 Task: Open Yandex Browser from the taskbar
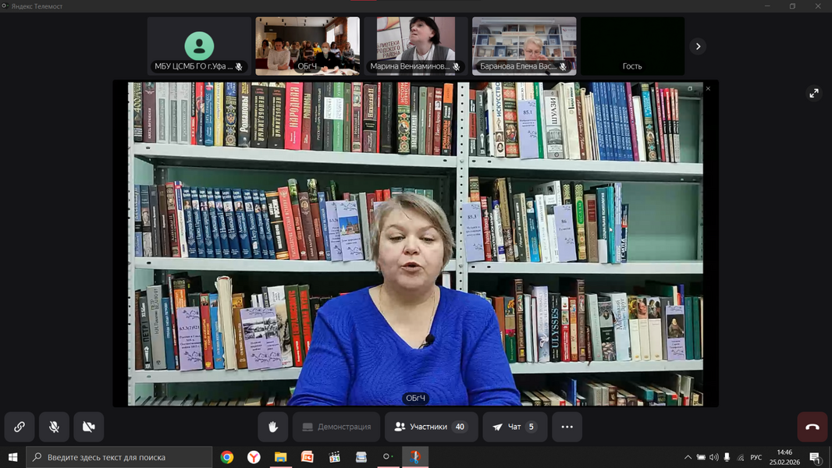[254, 457]
